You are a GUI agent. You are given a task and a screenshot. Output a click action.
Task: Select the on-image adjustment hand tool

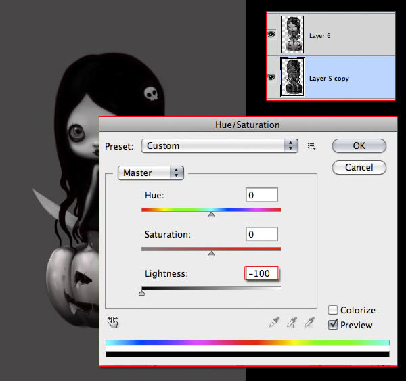(x=113, y=322)
